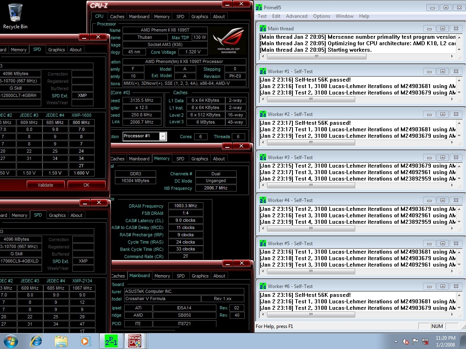The image size is (466, 349).
Task: Click the Worker #6 window icon
Action: (x=263, y=286)
